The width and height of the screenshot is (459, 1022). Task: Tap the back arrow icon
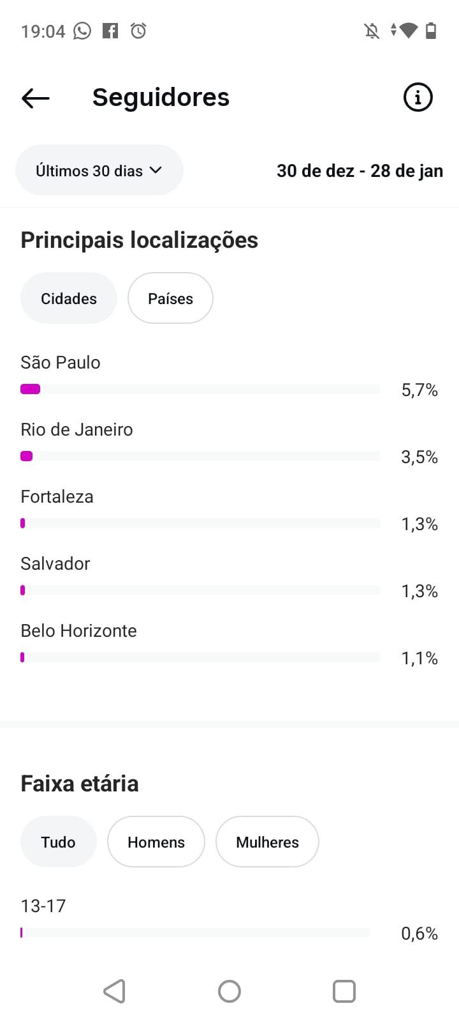36,98
